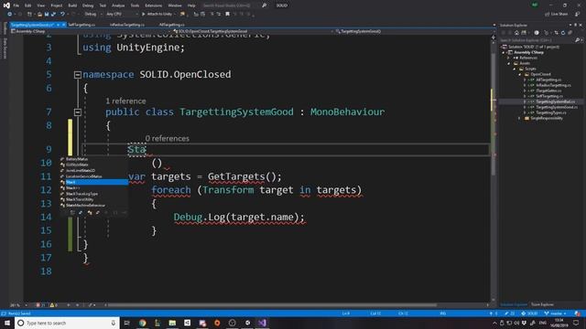
Task: Collapse the Assets folder
Action: 508,63
